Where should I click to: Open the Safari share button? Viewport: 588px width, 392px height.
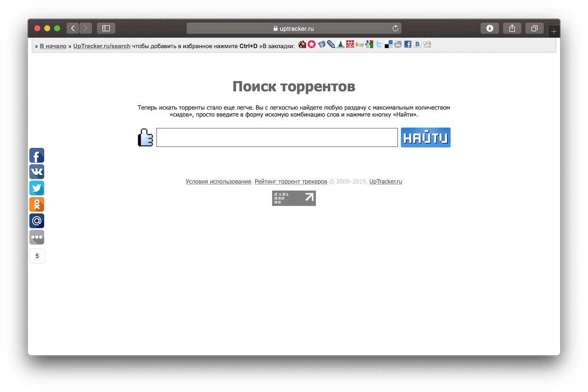click(512, 28)
